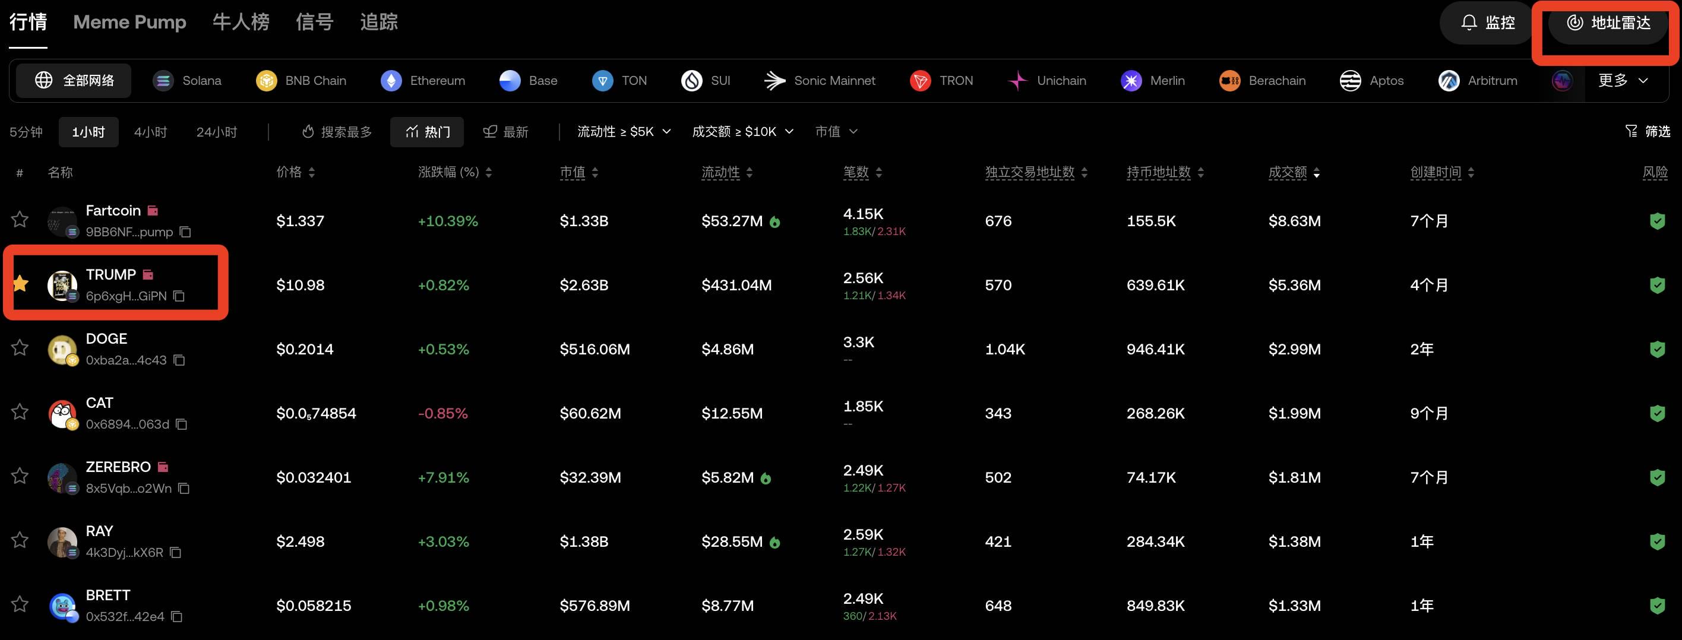Image resolution: width=1682 pixels, height=640 pixels.
Task: Click the red flag icon next to TRUMP
Action: pyautogui.click(x=148, y=275)
